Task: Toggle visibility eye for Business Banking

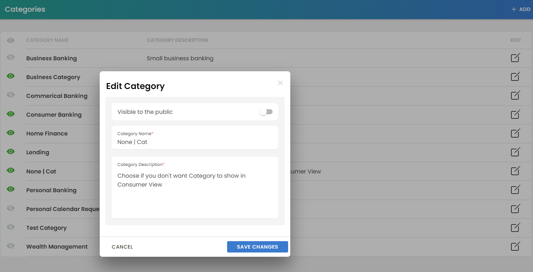Action: (x=11, y=57)
